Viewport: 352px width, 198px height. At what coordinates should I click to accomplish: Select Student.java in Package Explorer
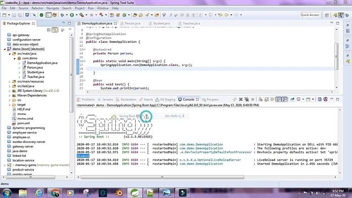point(35,72)
